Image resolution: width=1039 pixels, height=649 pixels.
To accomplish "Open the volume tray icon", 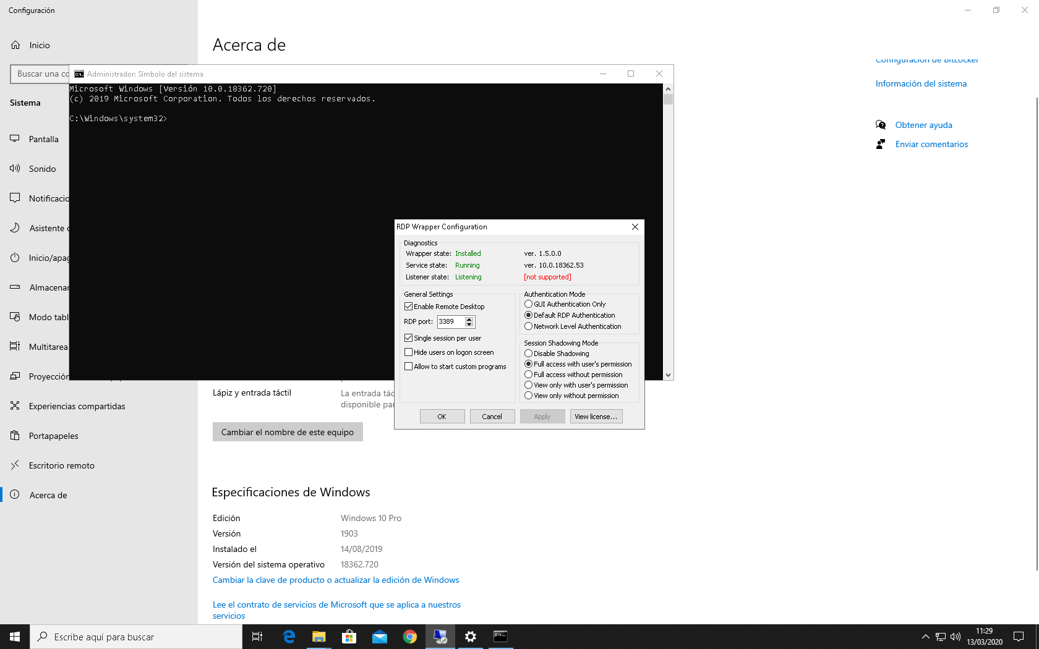I will coord(955,637).
